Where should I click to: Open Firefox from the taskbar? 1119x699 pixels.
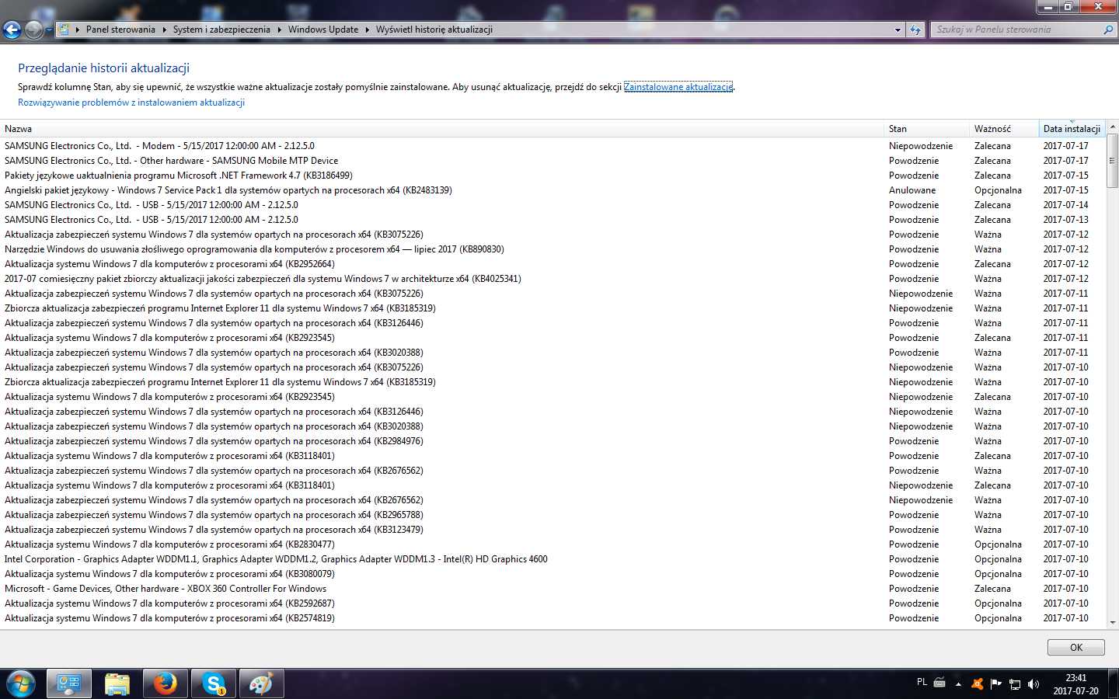pyautogui.click(x=166, y=684)
